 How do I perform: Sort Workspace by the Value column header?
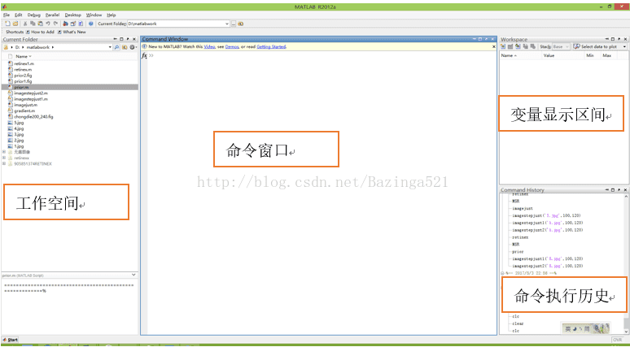tap(549, 55)
